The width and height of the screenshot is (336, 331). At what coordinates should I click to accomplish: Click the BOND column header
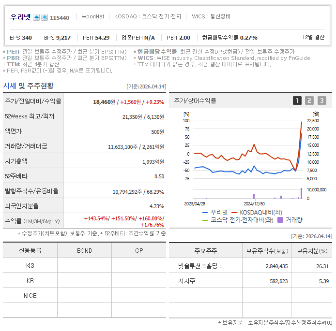coord(84,250)
